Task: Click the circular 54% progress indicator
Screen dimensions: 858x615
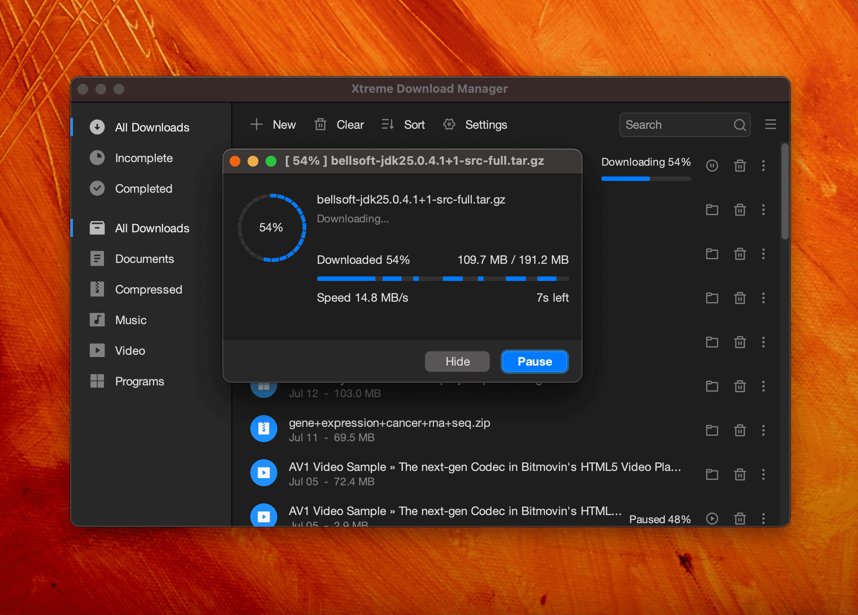Action: pyautogui.click(x=272, y=228)
